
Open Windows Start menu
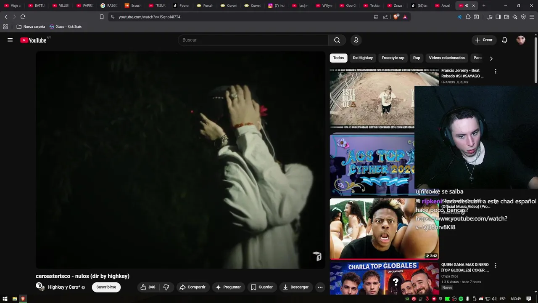pos(5,299)
